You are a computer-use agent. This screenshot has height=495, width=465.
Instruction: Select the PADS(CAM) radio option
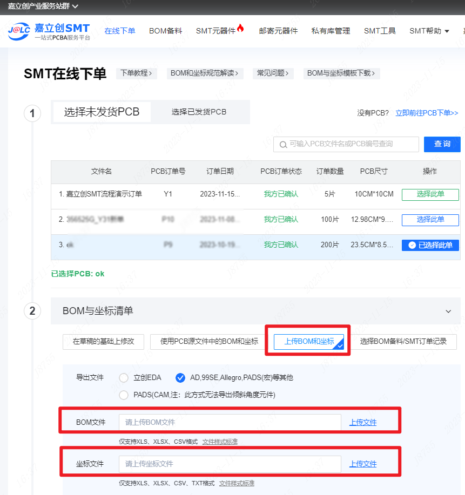(124, 395)
